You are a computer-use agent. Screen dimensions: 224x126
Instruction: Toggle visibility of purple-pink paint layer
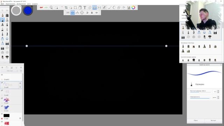(2, 98)
